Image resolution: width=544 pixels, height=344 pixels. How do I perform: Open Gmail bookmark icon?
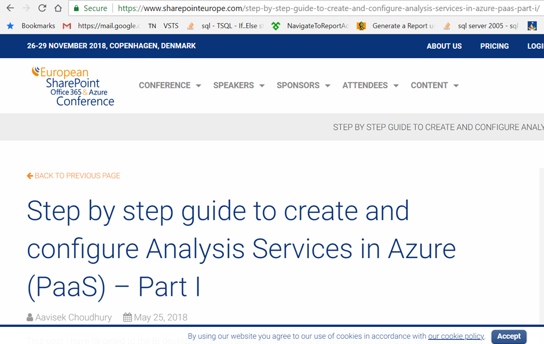(66, 26)
